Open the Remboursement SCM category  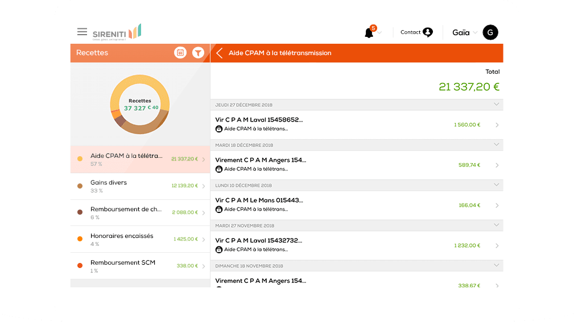click(x=139, y=266)
